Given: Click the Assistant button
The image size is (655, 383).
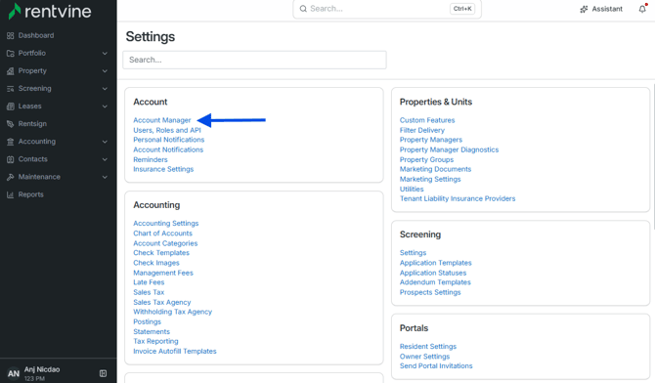Looking at the screenshot, I should pyautogui.click(x=601, y=9).
